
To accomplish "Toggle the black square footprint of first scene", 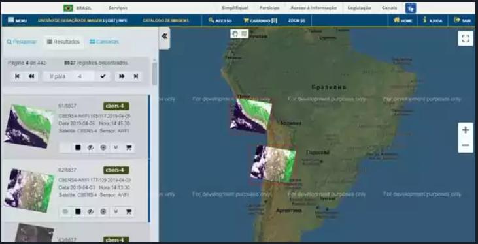I will pos(78,148).
